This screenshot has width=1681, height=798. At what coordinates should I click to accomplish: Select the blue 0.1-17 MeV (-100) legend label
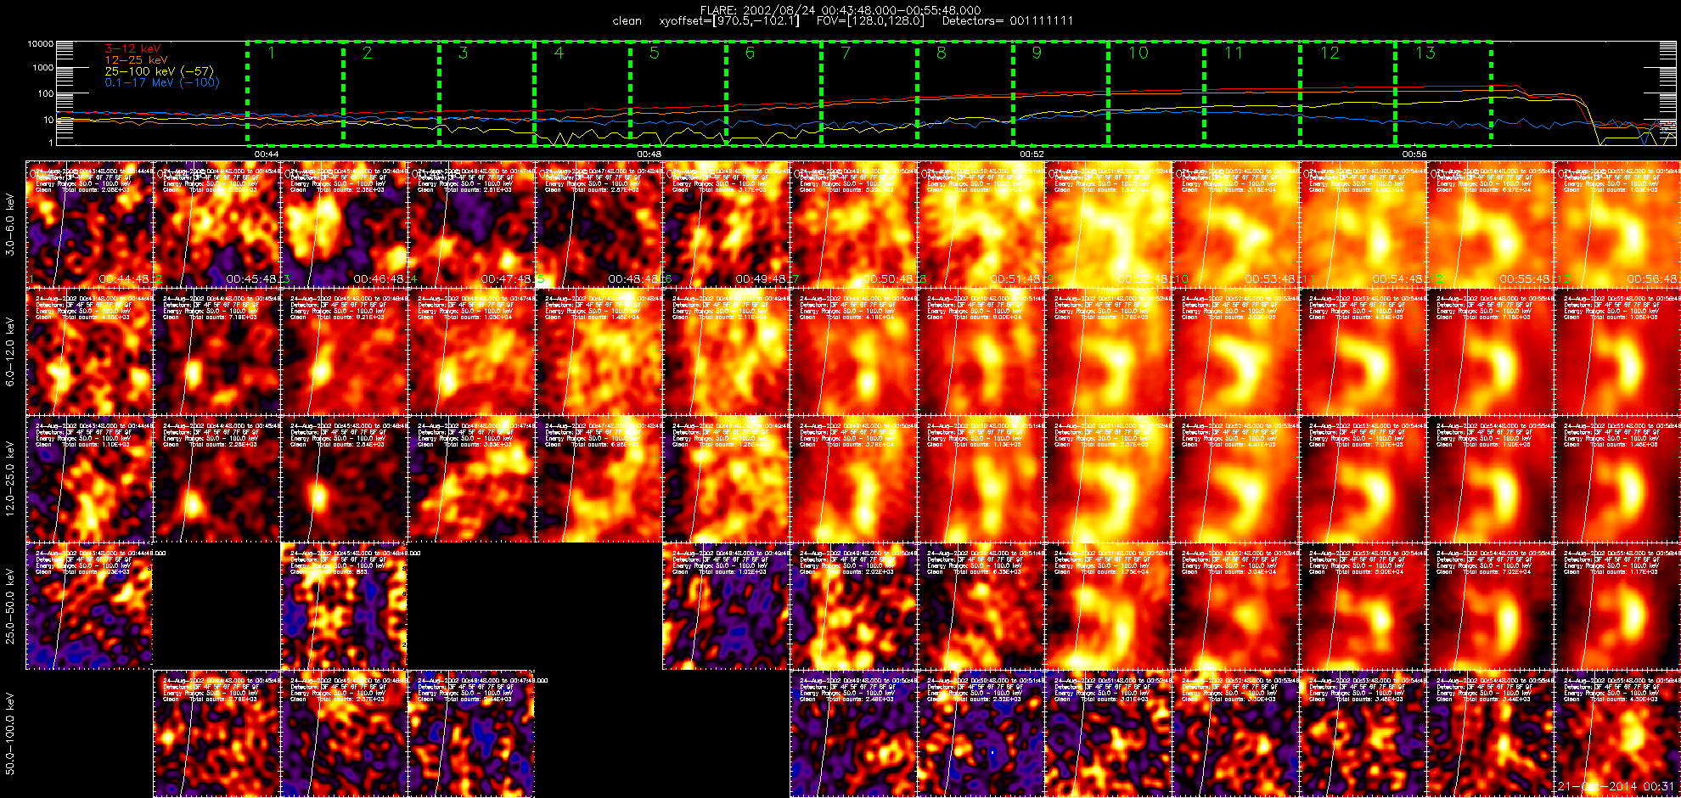point(162,82)
